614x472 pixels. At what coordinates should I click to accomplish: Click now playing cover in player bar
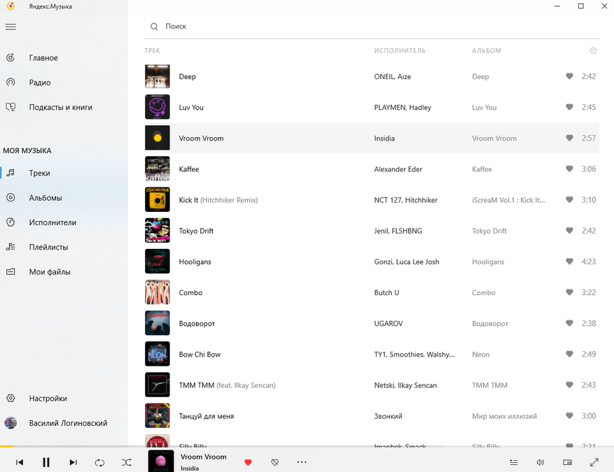[161, 461]
